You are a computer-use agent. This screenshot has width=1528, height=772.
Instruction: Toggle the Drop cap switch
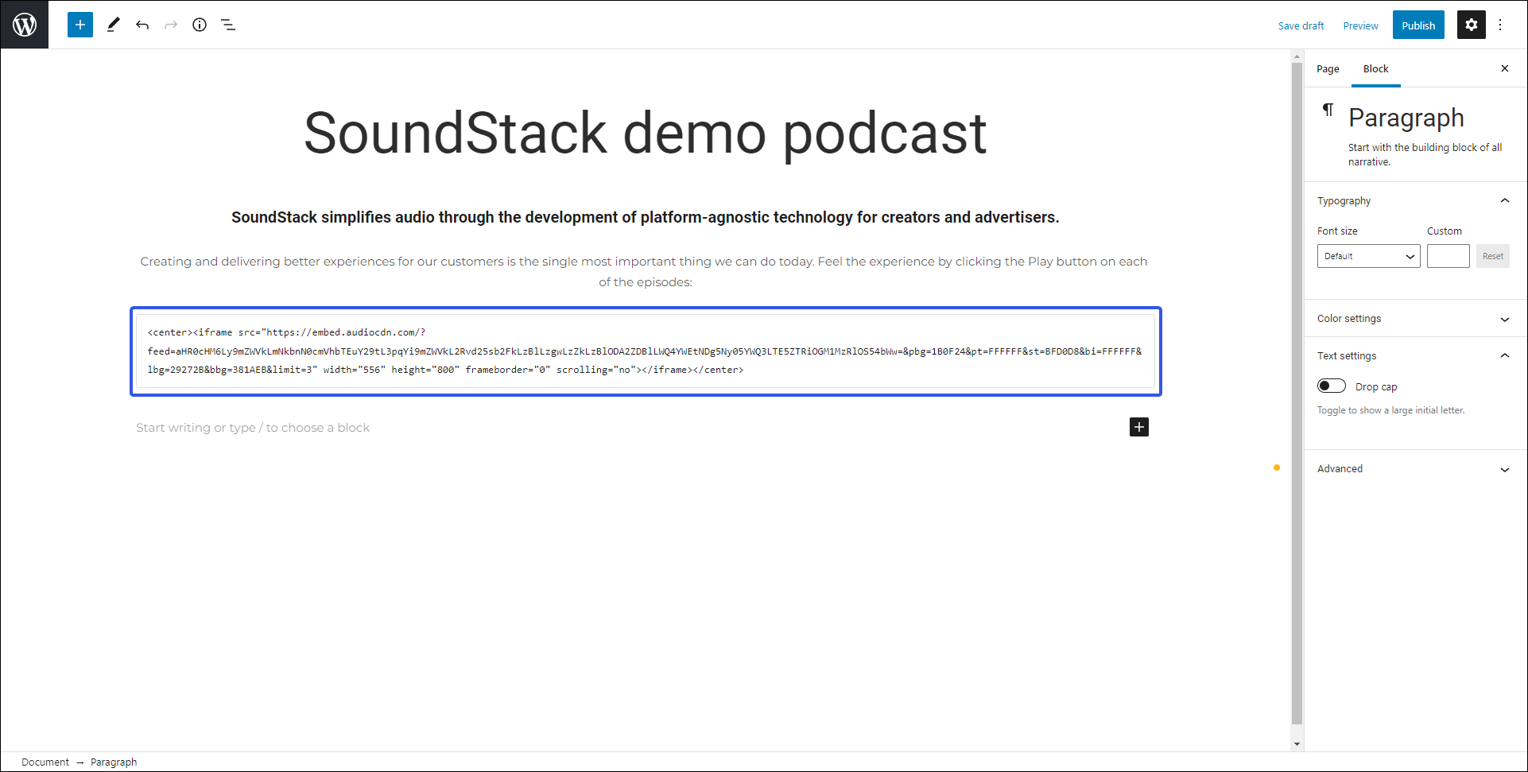coord(1332,386)
